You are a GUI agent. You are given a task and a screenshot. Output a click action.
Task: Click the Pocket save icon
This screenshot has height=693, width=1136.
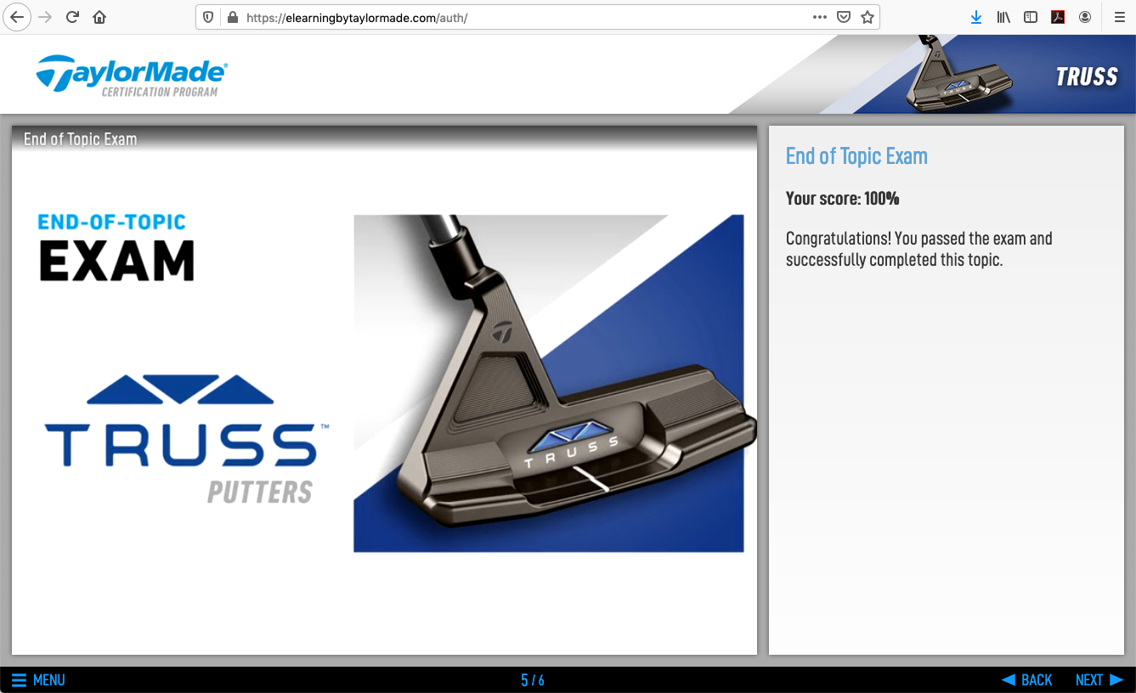point(843,17)
